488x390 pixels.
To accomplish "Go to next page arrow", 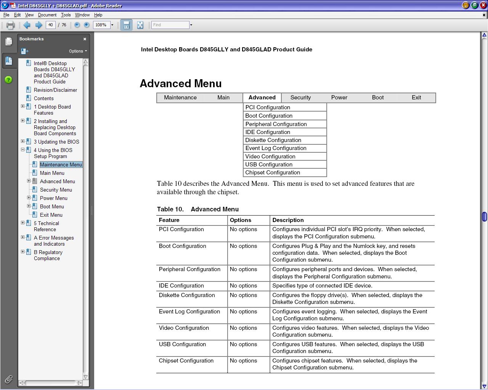I will (39, 25).
